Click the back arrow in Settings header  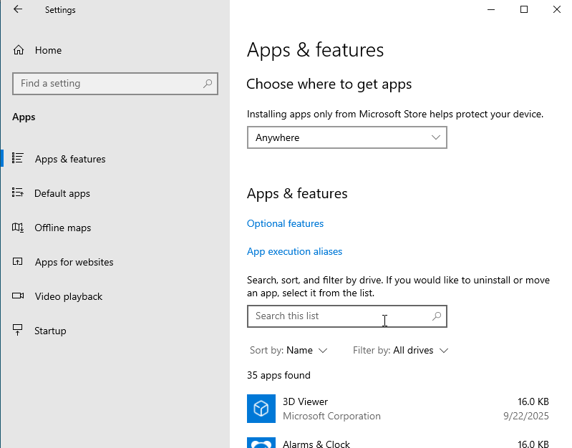pyautogui.click(x=18, y=10)
